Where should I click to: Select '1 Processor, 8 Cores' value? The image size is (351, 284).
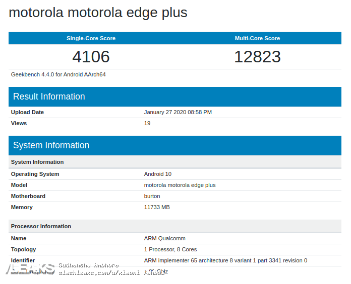(x=170, y=249)
